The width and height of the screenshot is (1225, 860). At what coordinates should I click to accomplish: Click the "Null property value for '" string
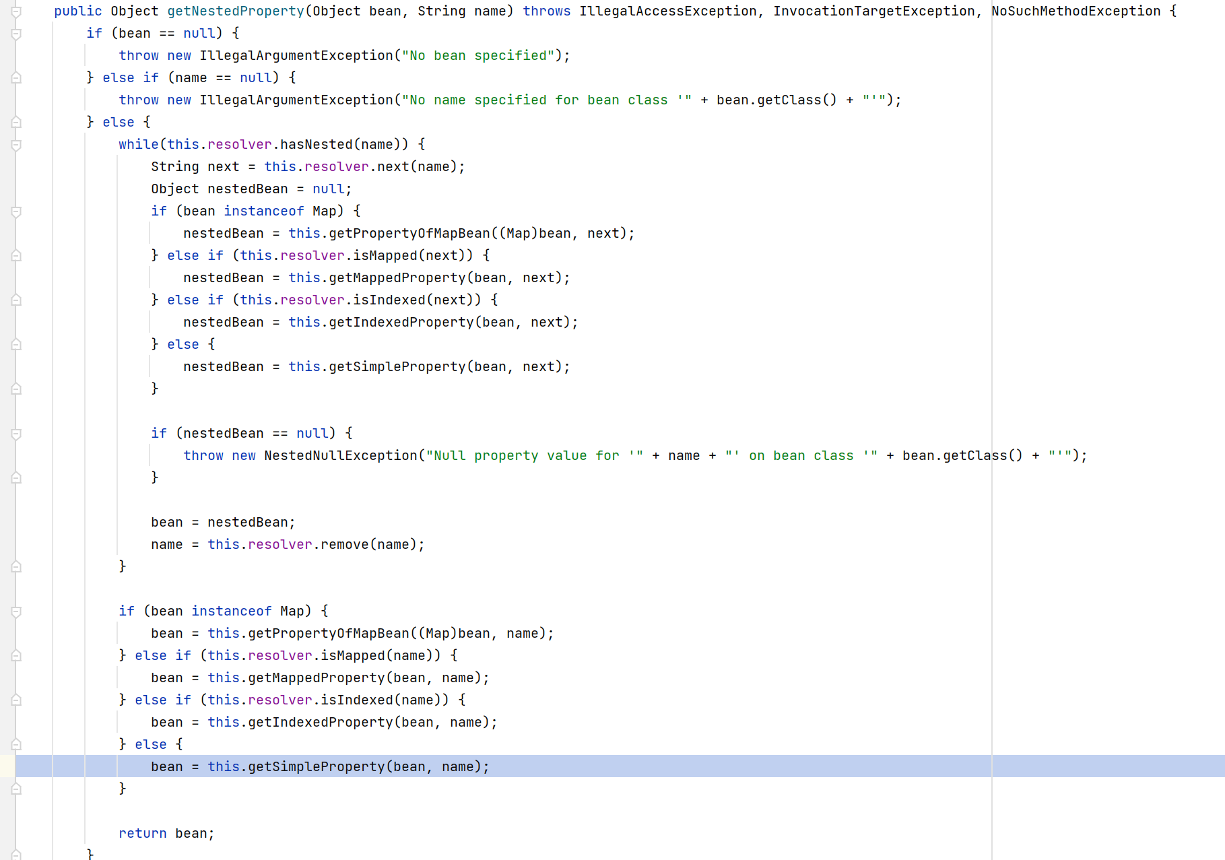[535, 456]
